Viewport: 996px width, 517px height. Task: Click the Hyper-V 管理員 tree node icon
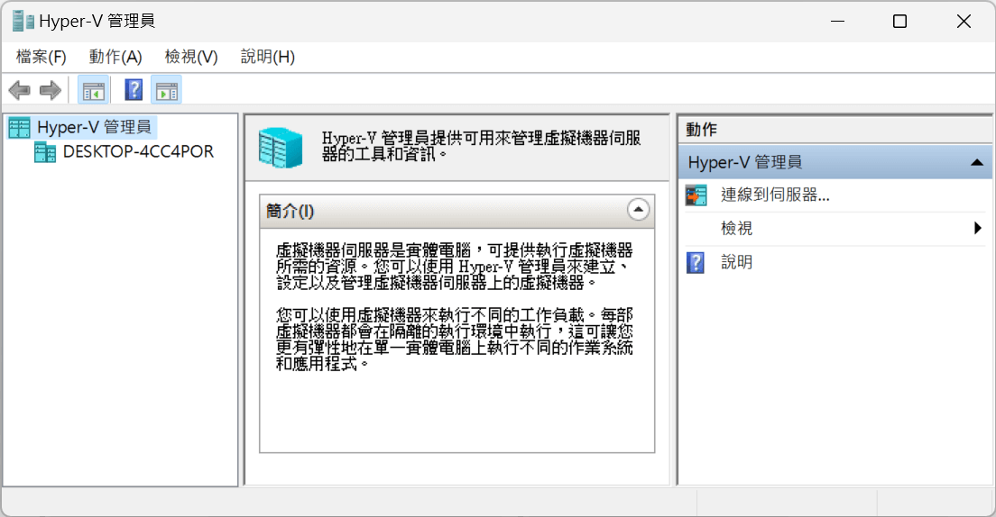(19, 128)
